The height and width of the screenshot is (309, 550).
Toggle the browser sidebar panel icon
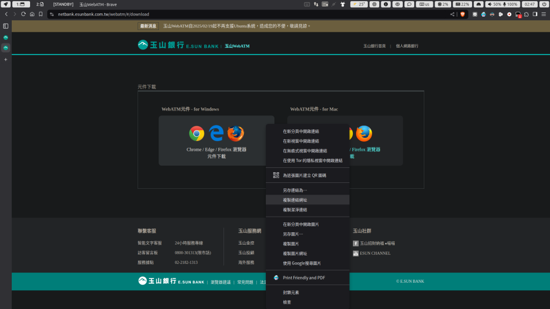[535, 14]
